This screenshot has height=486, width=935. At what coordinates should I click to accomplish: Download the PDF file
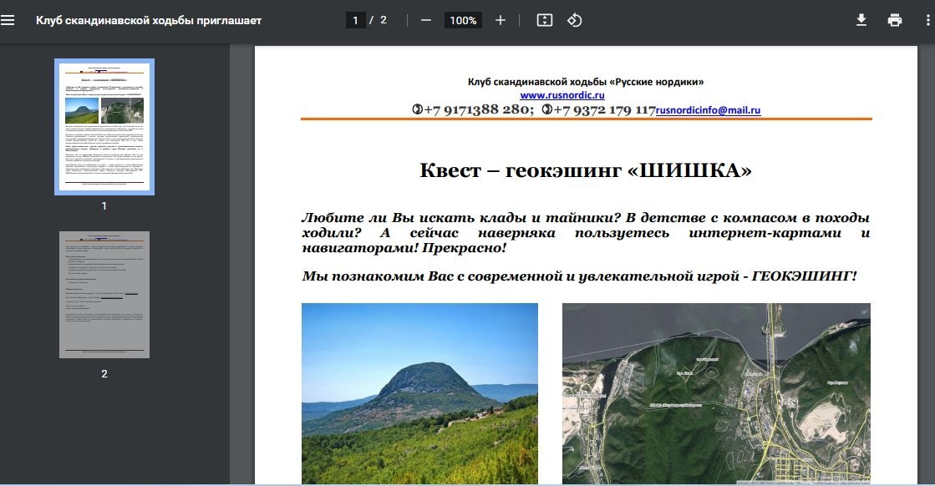(861, 20)
